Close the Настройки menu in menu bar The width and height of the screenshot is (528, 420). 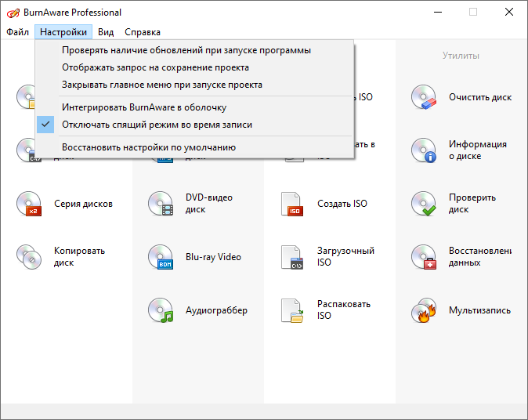tap(63, 32)
